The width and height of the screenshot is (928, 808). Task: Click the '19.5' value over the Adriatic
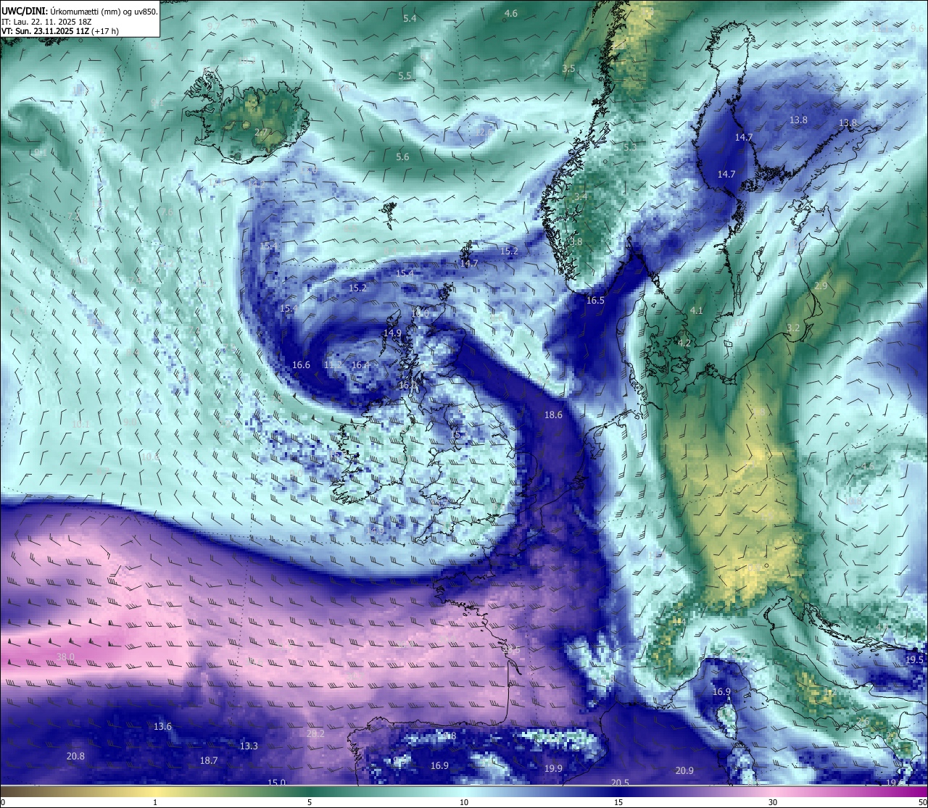click(915, 659)
